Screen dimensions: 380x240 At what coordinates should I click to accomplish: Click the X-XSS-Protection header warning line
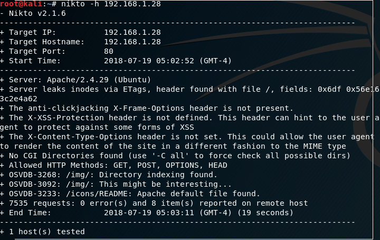tap(189, 122)
